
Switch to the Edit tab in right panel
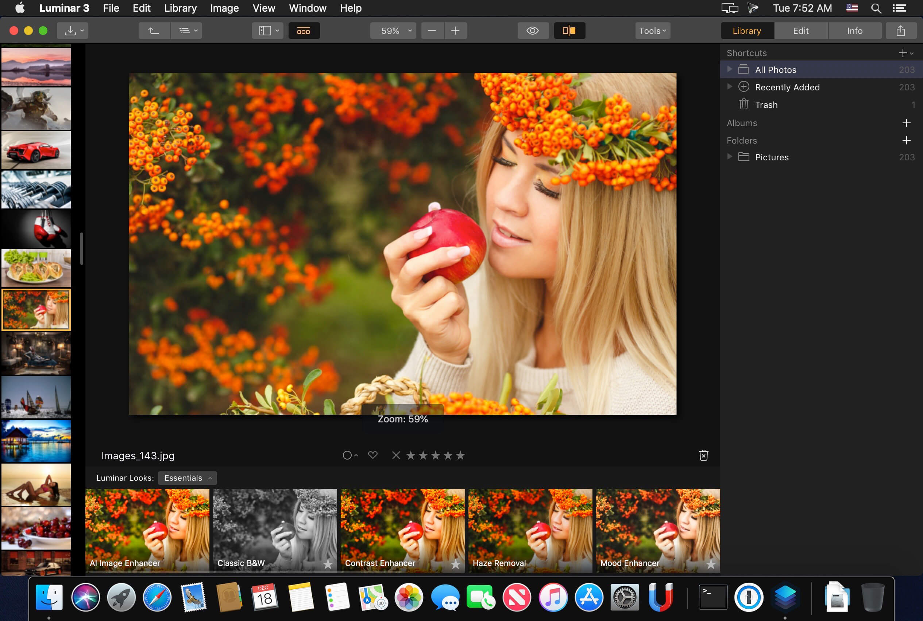coord(801,31)
